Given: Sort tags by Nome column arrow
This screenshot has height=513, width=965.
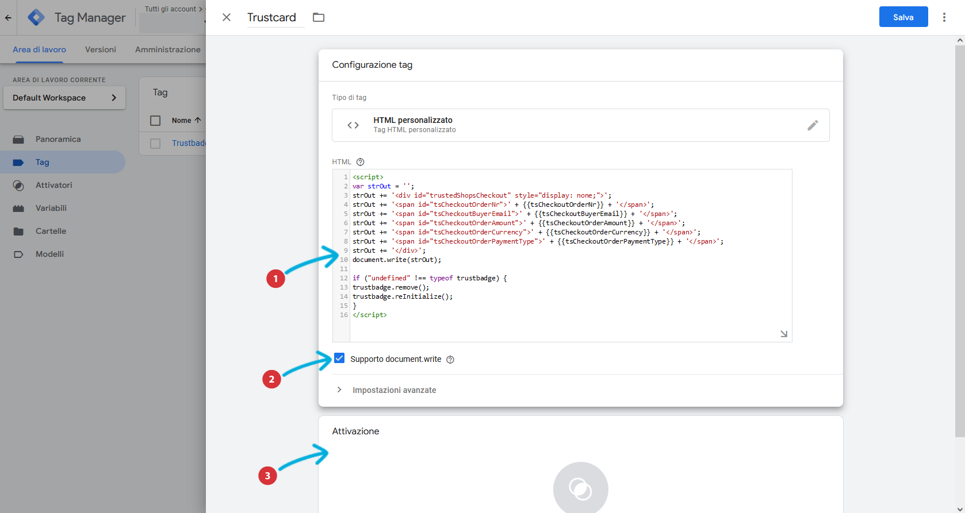Looking at the screenshot, I should [x=198, y=120].
